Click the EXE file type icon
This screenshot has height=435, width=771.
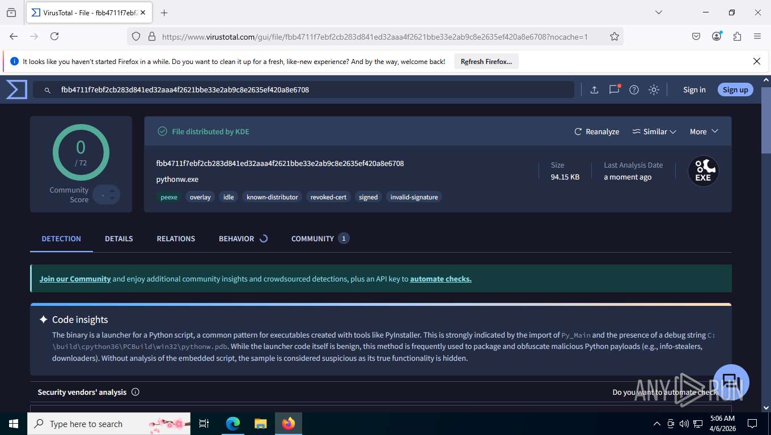pos(703,171)
